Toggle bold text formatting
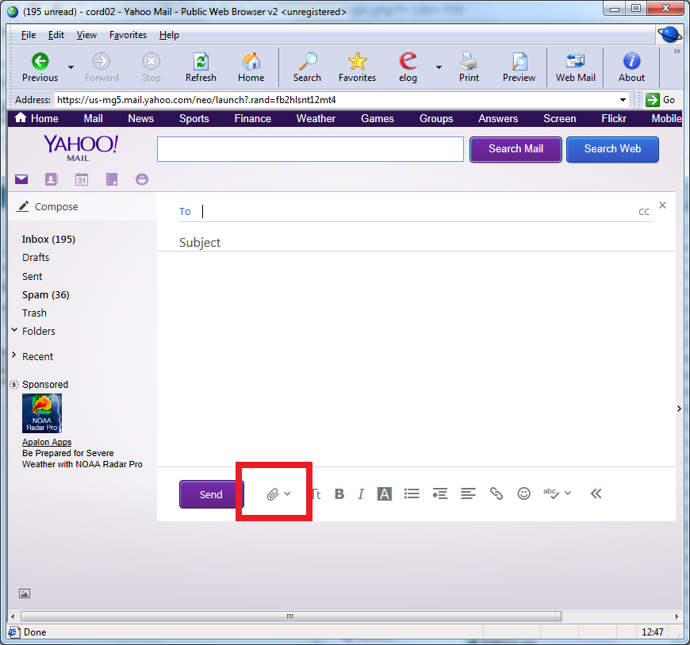The width and height of the screenshot is (690, 645). click(x=339, y=494)
